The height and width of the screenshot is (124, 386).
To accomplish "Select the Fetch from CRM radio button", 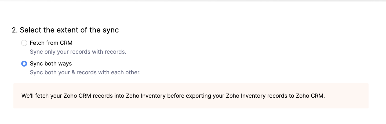I will click(x=24, y=43).
